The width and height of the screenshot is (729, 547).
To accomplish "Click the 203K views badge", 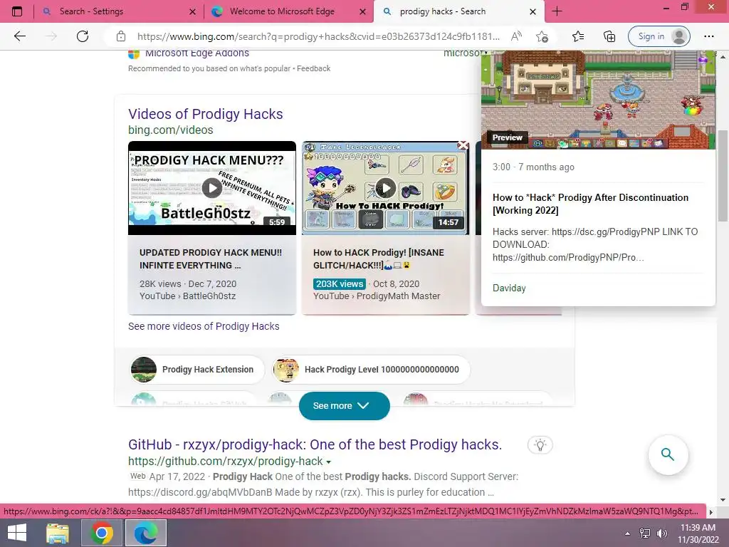I will [x=340, y=284].
